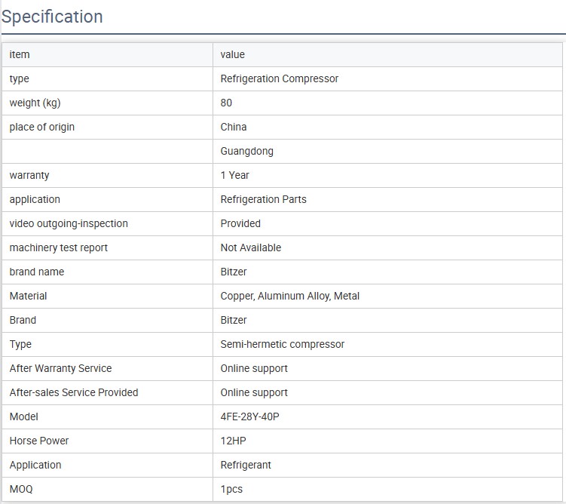Select the '1 Year' warranty value

(234, 175)
